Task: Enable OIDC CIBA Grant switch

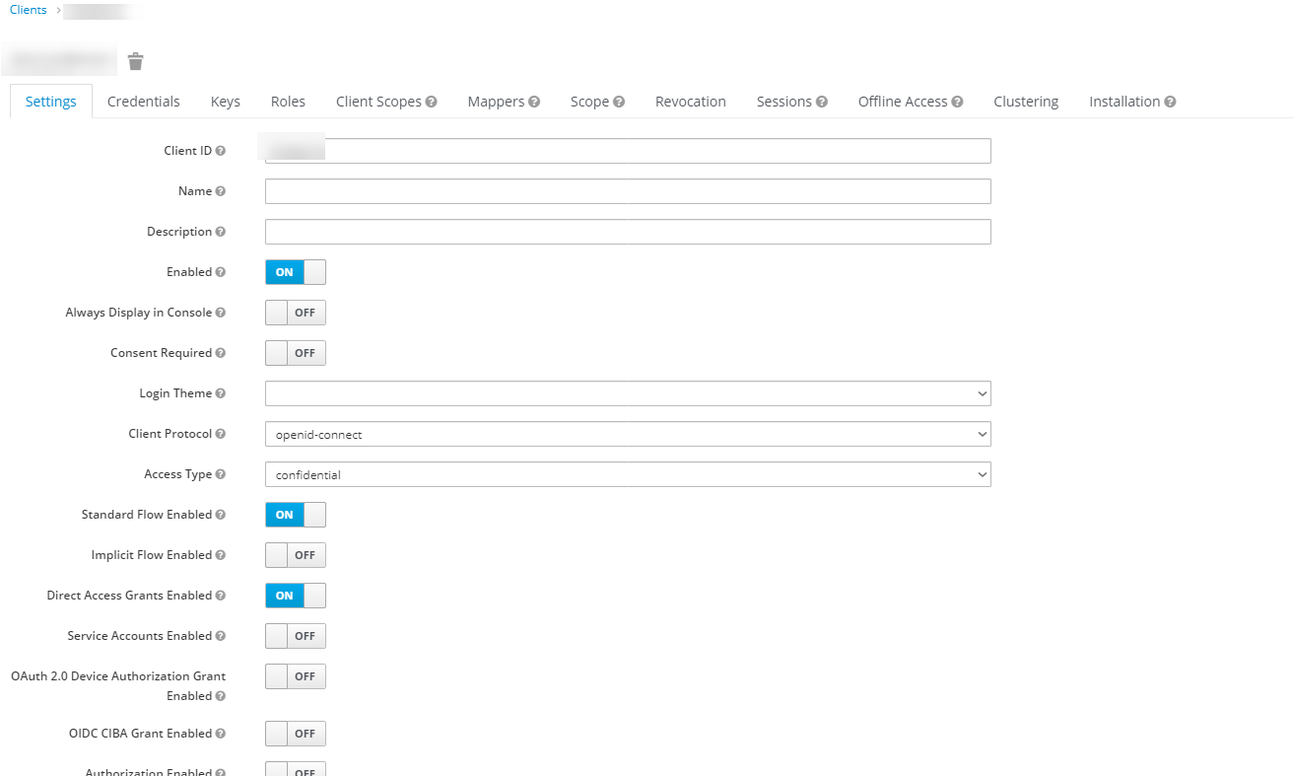Action: 296,734
